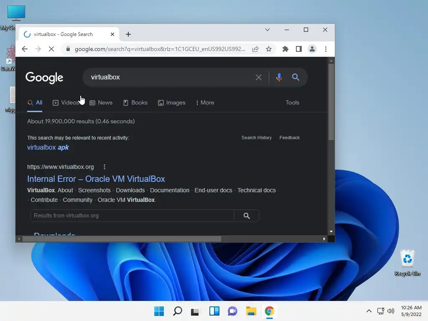Open taskbar Search magnifier
The image size is (428, 321).
pos(177,311)
